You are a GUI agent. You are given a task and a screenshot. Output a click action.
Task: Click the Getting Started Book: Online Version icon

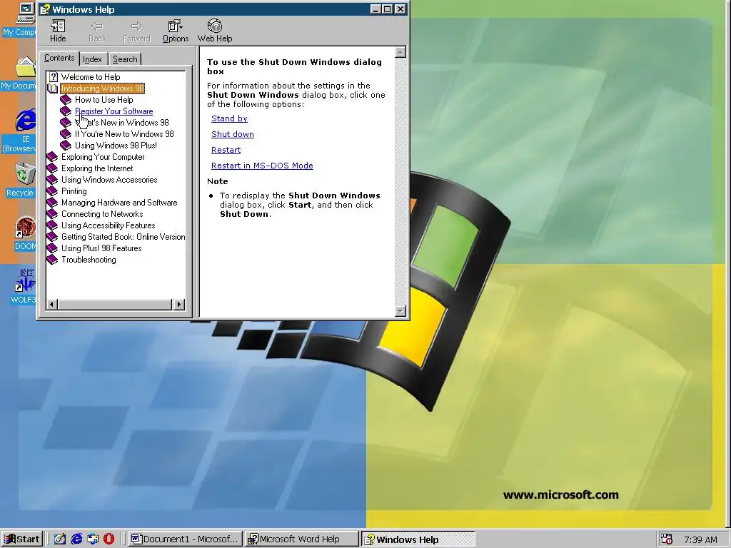click(52, 237)
